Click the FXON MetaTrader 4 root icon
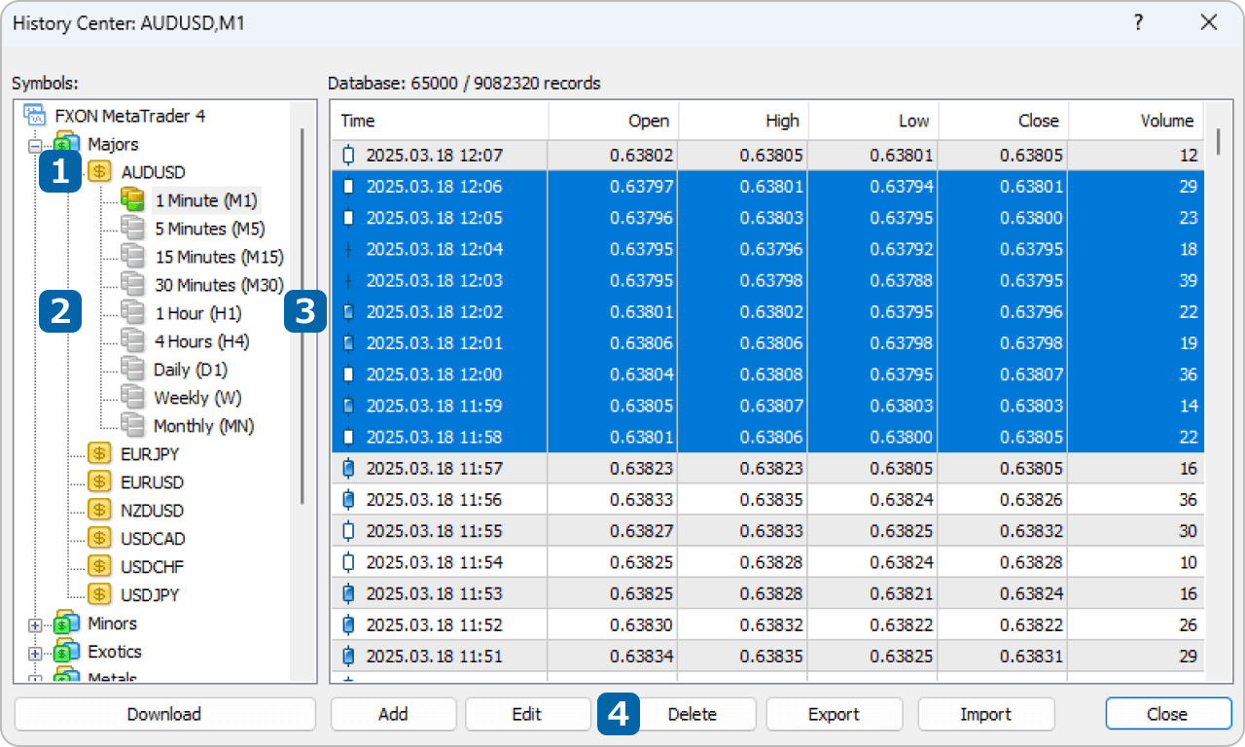1245x747 pixels. tap(36, 115)
